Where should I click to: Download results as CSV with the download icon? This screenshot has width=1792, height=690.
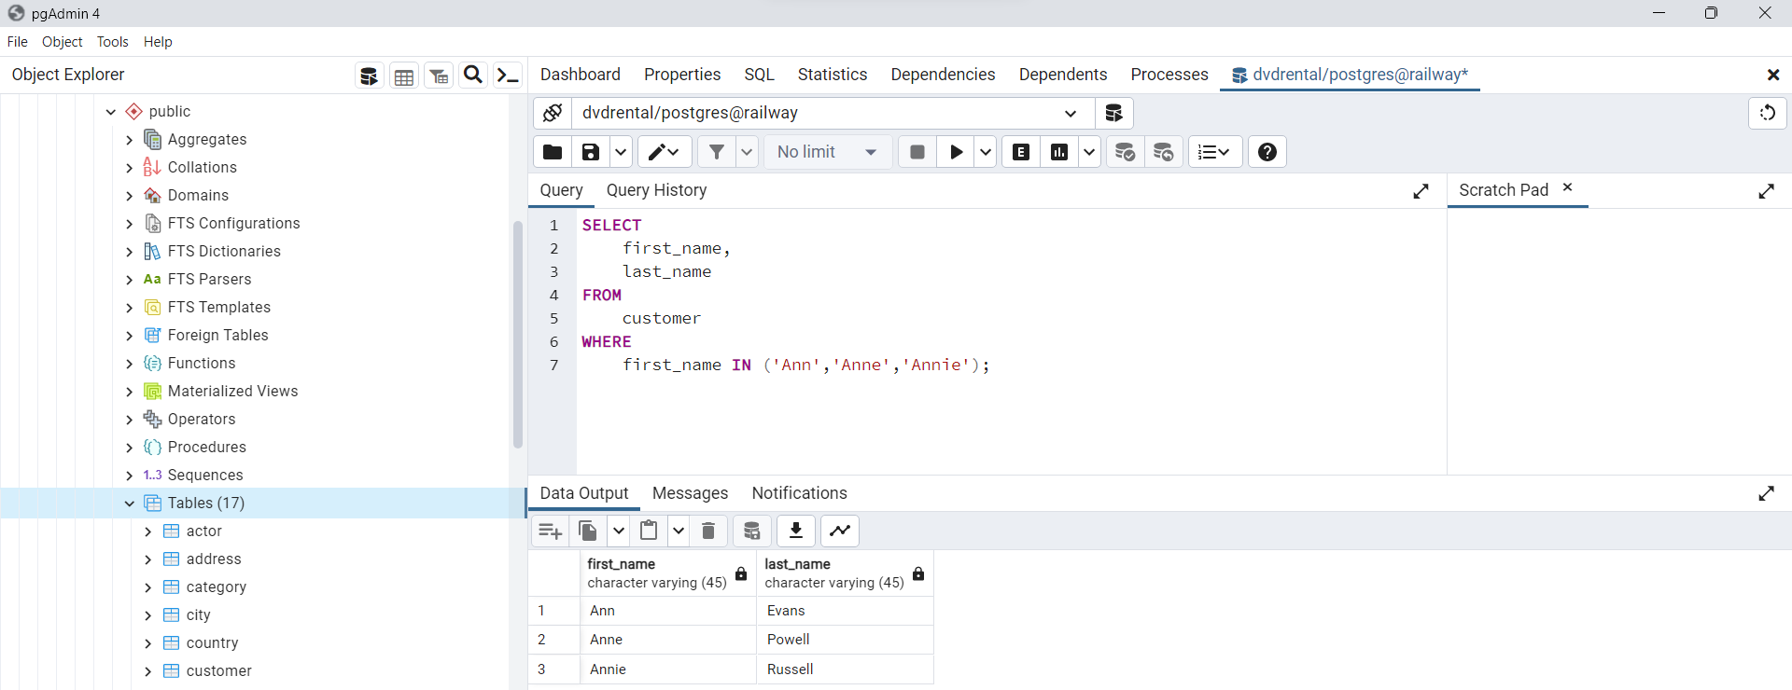pyautogui.click(x=796, y=531)
